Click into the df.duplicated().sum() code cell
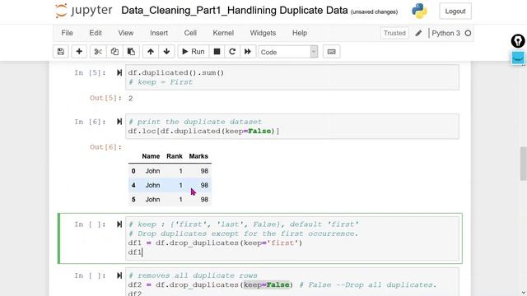Screen dimensions: 527x296 pyautogui.click(x=292, y=77)
